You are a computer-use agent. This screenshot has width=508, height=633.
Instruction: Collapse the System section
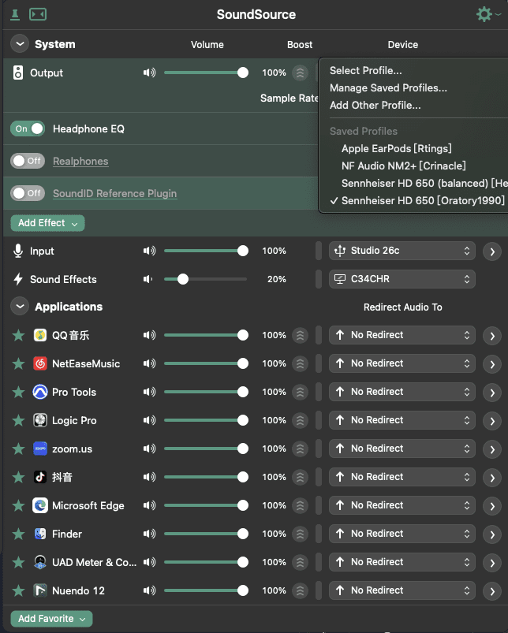coord(20,44)
